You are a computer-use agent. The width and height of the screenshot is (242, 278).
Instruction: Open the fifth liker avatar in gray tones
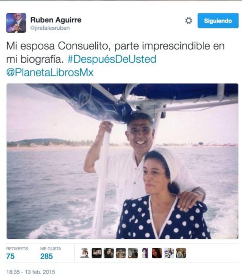pos(133,253)
